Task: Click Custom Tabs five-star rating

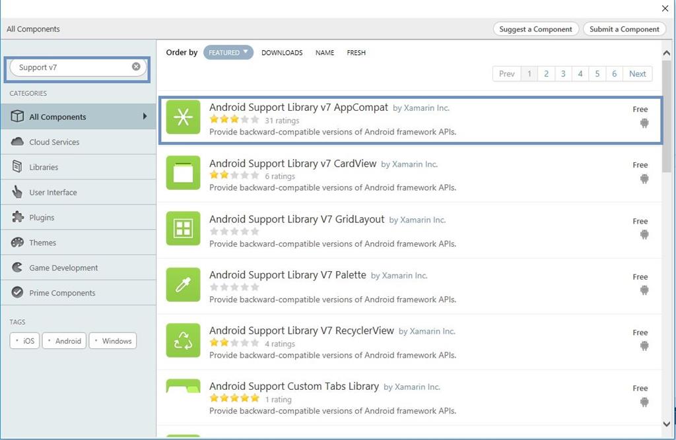Action: (x=234, y=398)
